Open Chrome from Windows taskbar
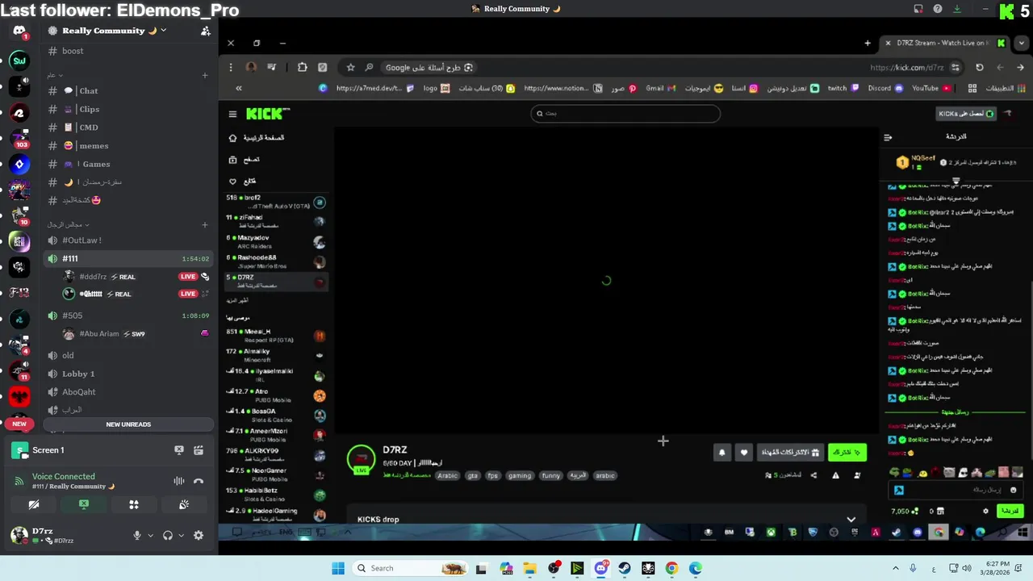 (671, 568)
